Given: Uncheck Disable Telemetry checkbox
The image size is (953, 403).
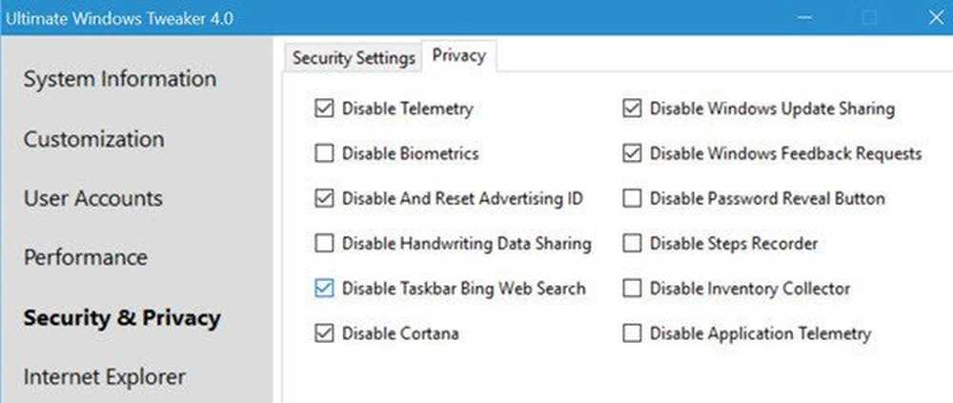Looking at the screenshot, I should [x=324, y=109].
